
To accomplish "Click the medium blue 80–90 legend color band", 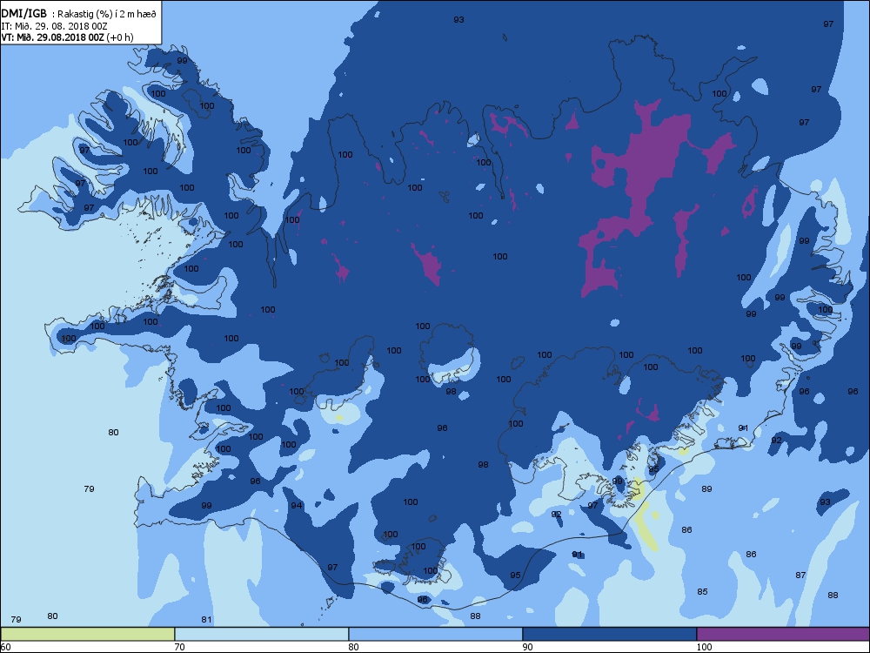I will (436, 634).
